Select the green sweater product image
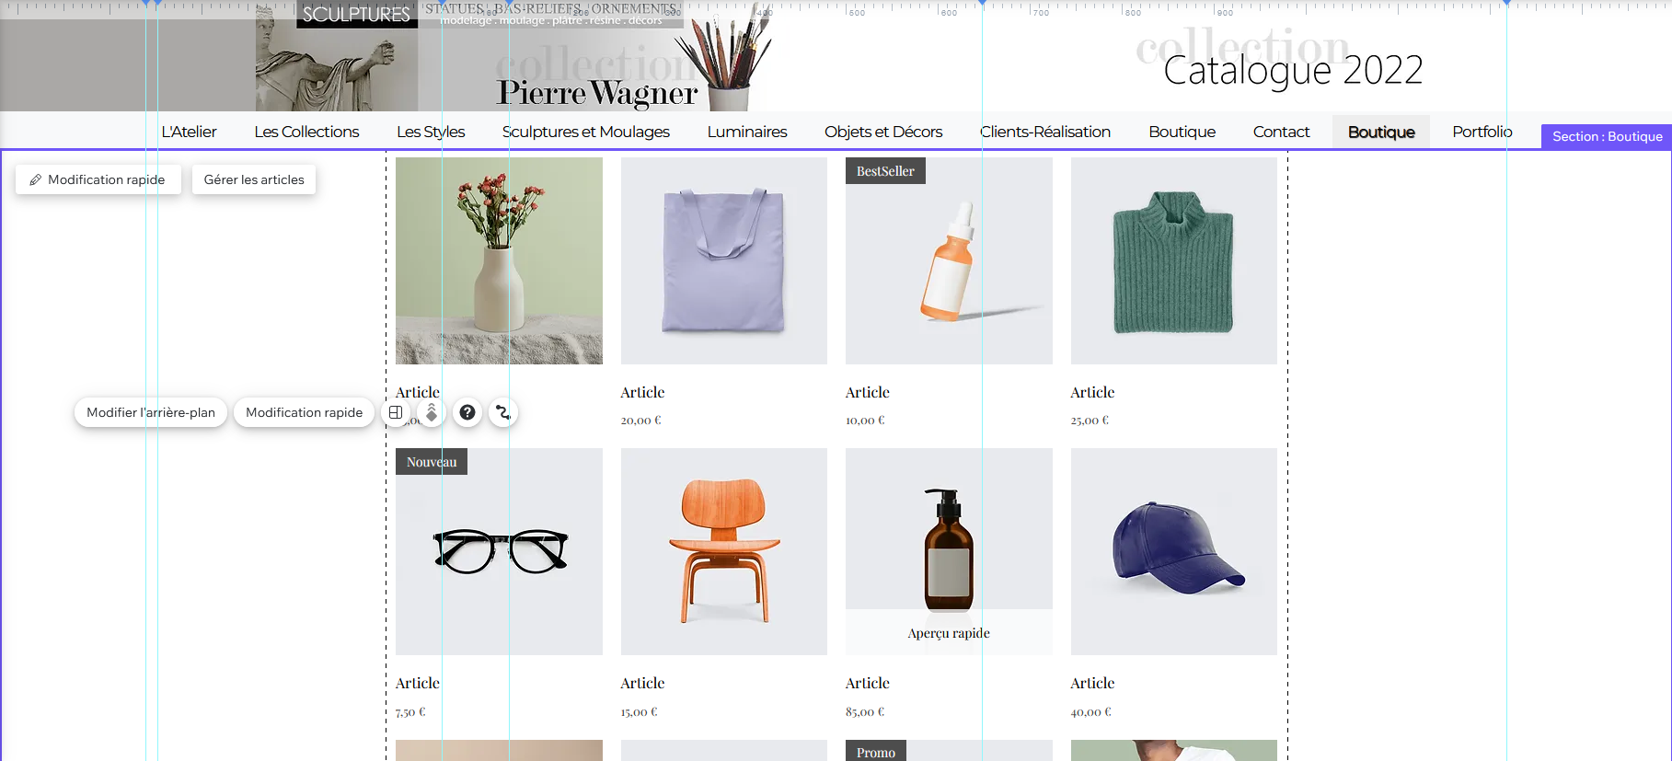This screenshot has width=1672, height=761. (x=1173, y=260)
